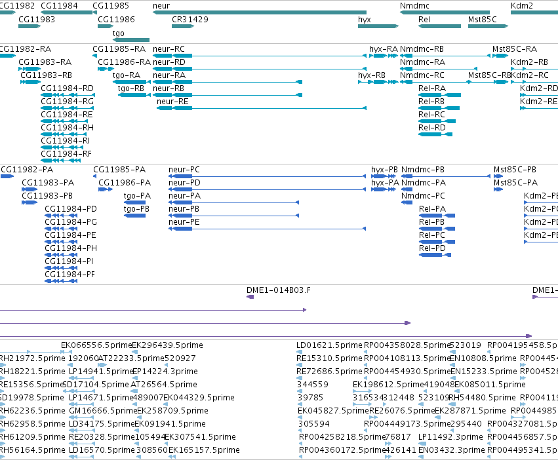The width and height of the screenshot is (558, 460).
Task: Select the neur gene label
Action: tap(161, 6)
